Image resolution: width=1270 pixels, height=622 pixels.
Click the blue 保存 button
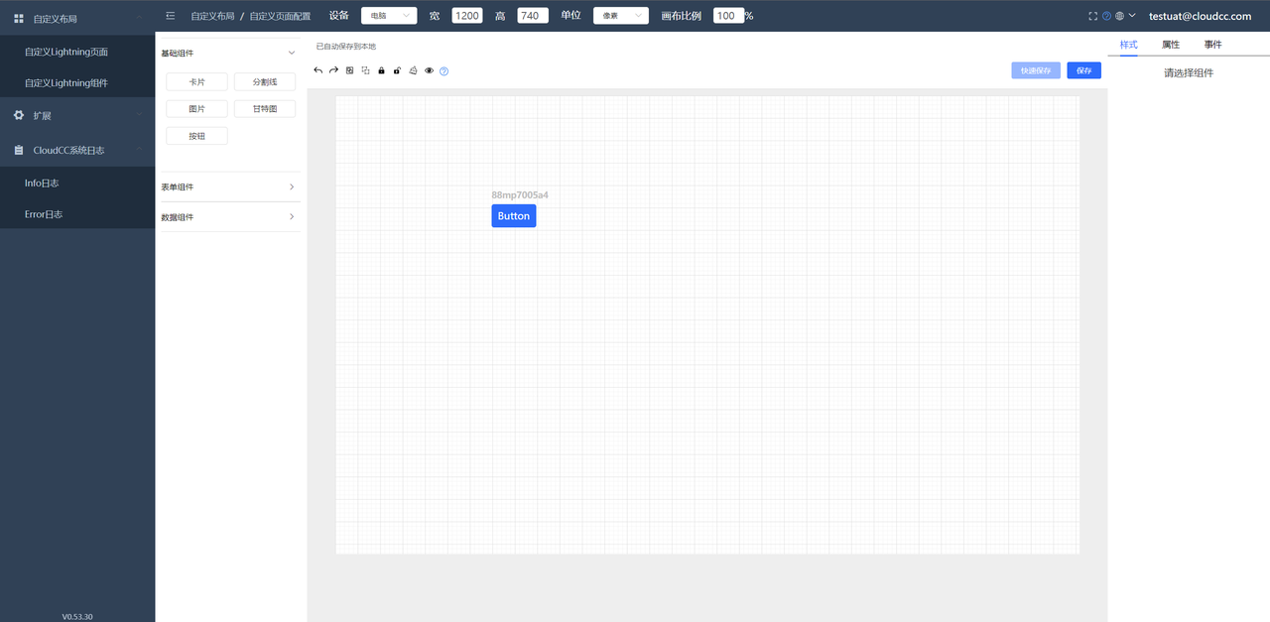tap(1083, 70)
